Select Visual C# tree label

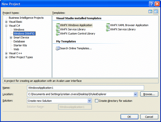point(14,26)
